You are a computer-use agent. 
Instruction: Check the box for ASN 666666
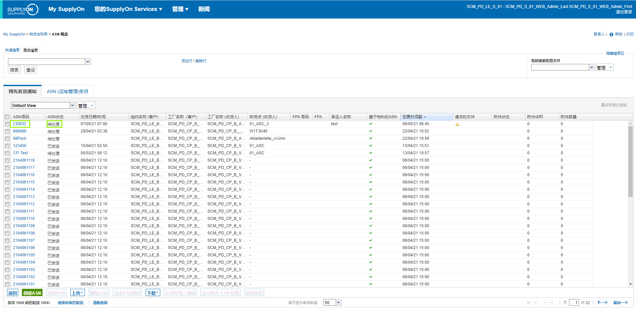tap(7, 131)
